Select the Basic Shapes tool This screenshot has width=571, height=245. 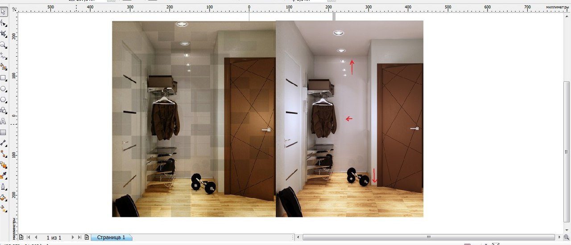4,110
